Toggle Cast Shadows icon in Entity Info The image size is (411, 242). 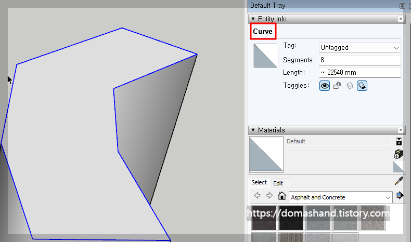[362, 86]
